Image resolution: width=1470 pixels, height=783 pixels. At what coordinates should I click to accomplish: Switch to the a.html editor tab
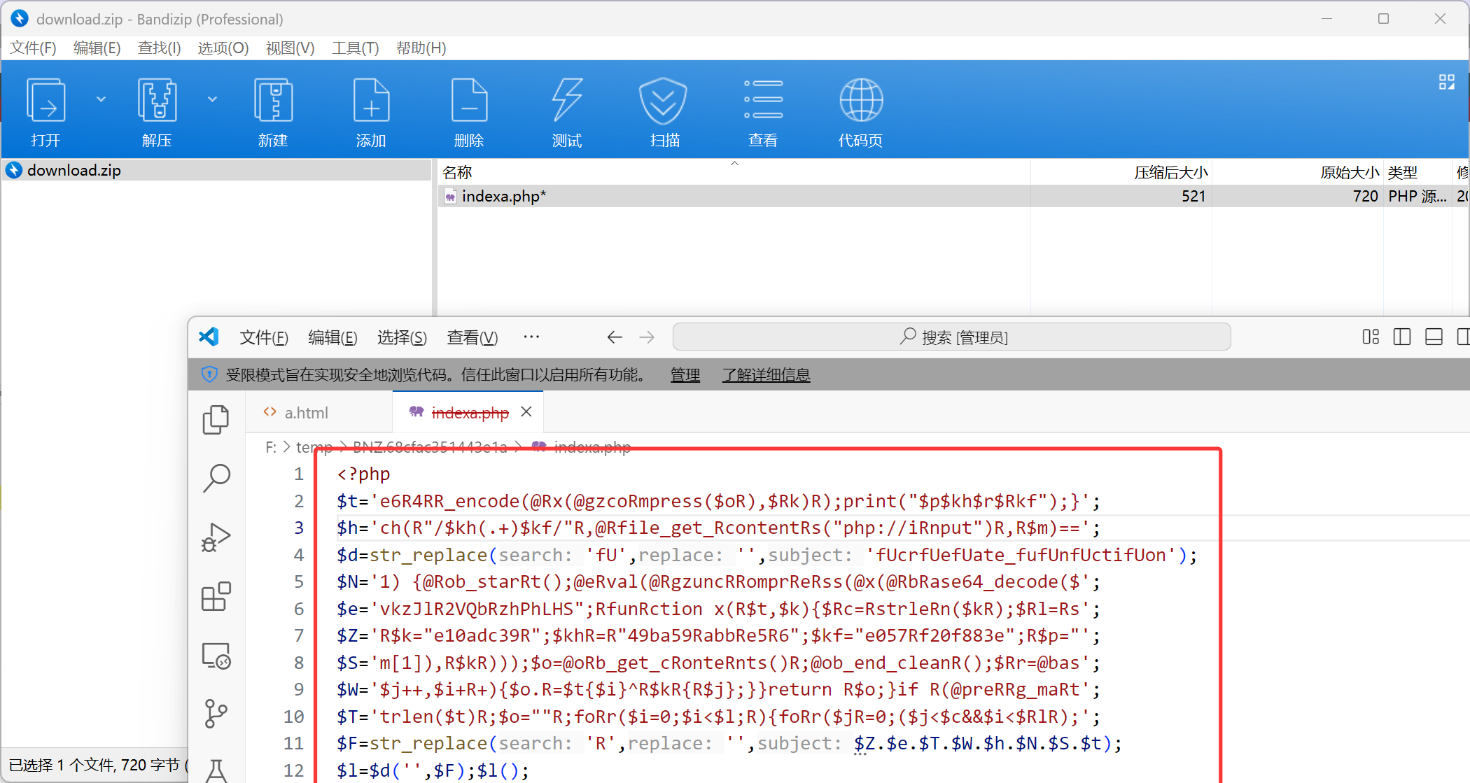pos(306,413)
